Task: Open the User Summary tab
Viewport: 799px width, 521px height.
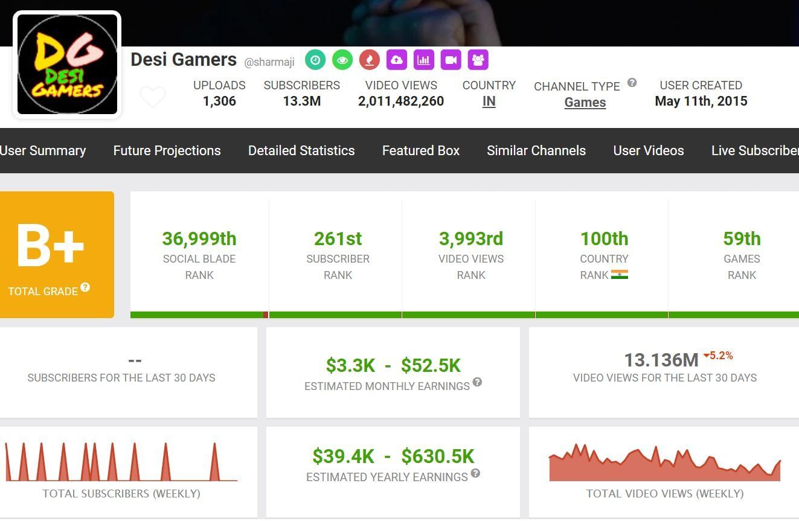Action: (x=43, y=150)
